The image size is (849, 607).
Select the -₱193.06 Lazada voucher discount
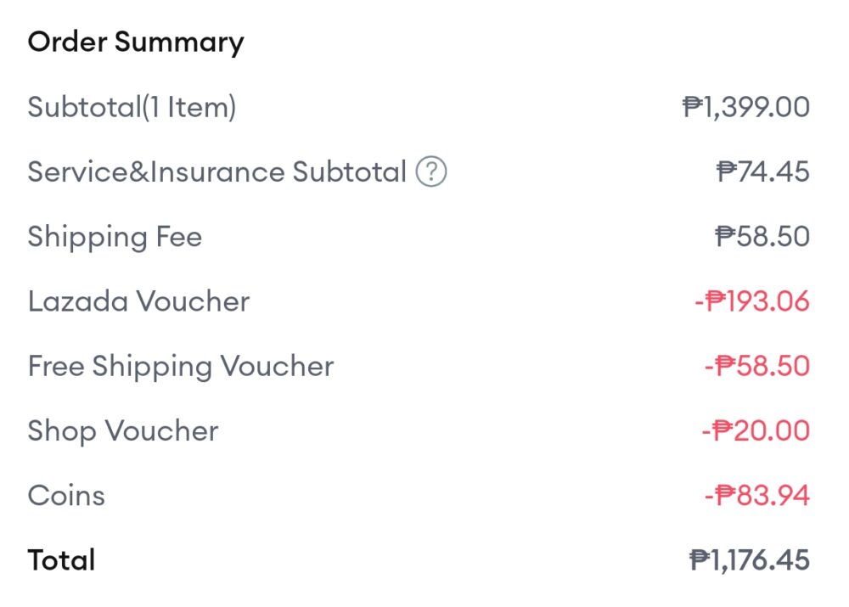click(752, 301)
